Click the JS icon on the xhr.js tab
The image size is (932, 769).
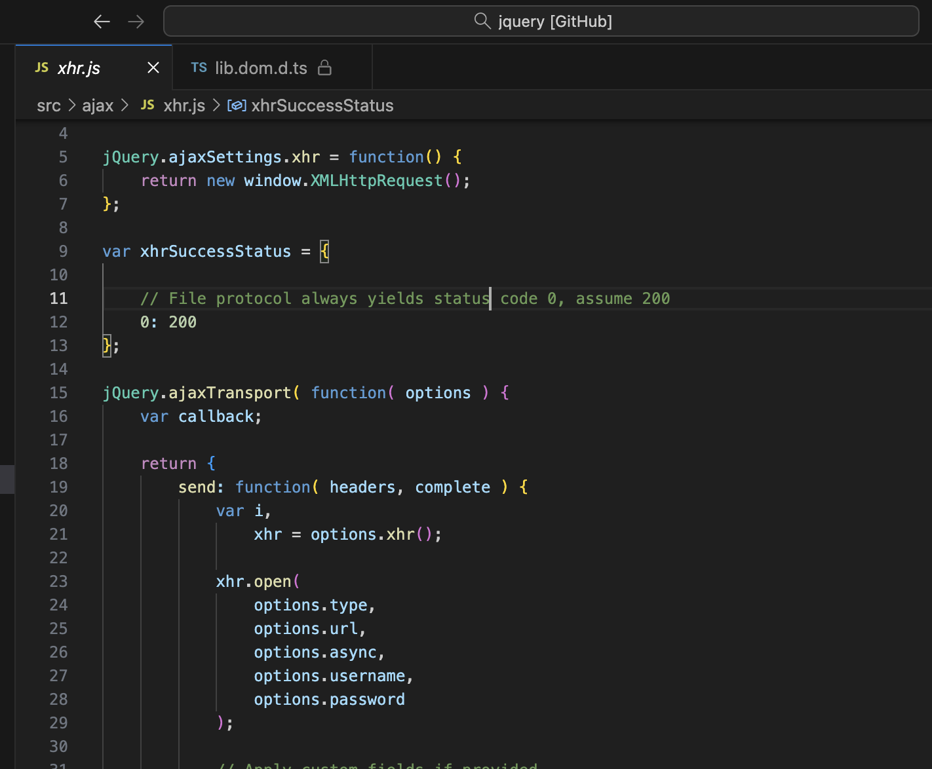click(41, 67)
